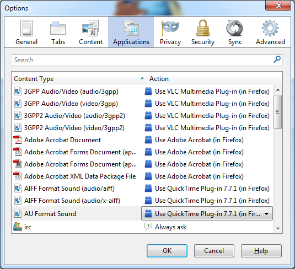295x269 pixels.
Task: Click the Action column header
Action: point(214,79)
